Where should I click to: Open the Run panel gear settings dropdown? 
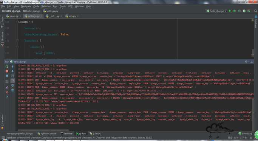point(247,62)
